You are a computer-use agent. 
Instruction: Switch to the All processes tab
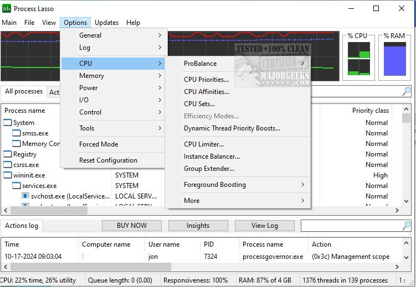(24, 91)
